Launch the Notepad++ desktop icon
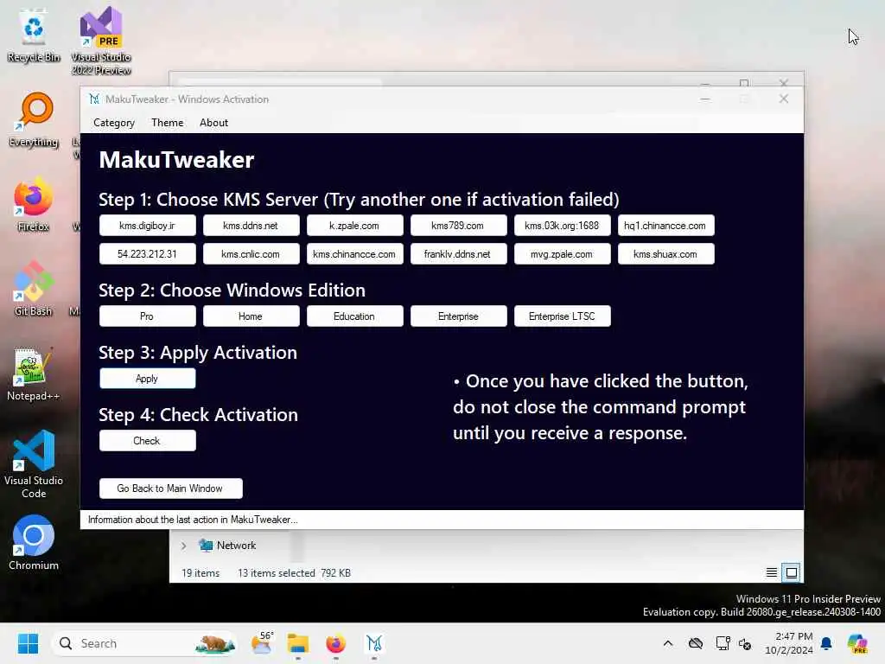 pos(34,373)
